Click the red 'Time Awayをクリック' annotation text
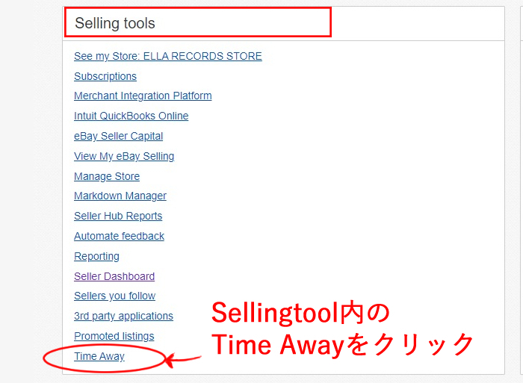 [x=342, y=344]
